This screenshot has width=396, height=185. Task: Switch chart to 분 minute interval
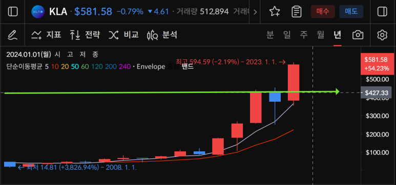click(270, 35)
